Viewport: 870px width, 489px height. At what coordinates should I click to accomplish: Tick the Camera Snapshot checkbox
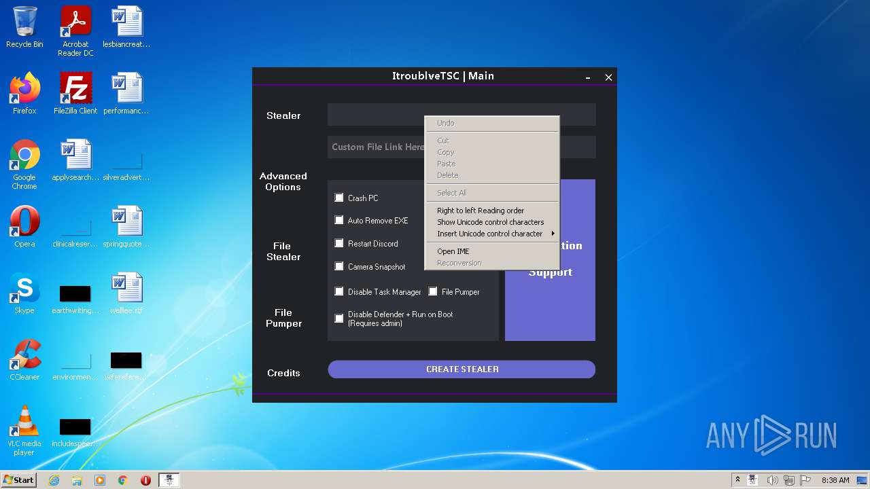pyautogui.click(x=339, y=266)
